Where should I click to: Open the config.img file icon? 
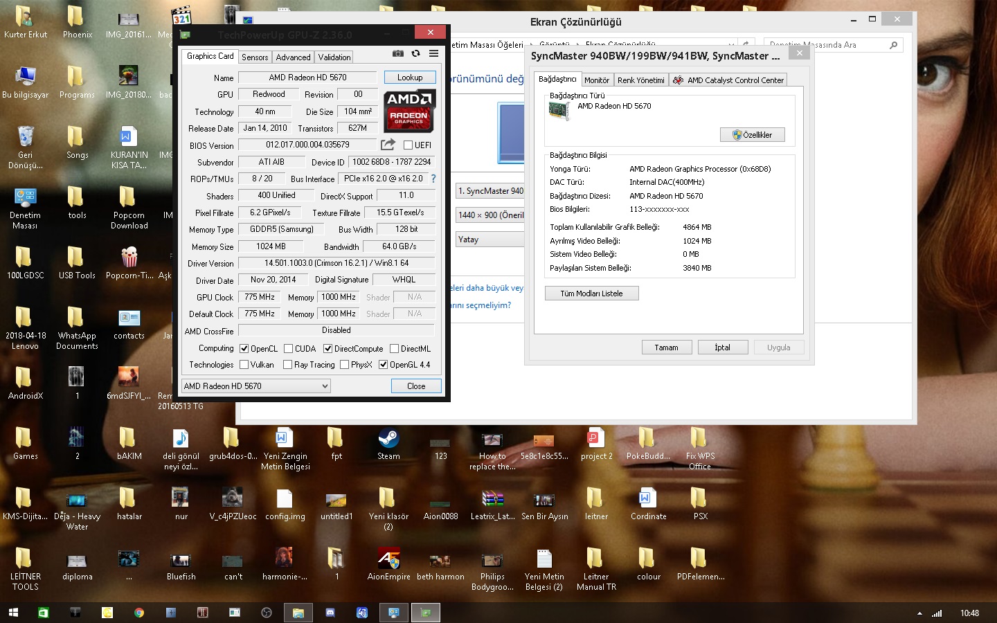pos(285,504)
